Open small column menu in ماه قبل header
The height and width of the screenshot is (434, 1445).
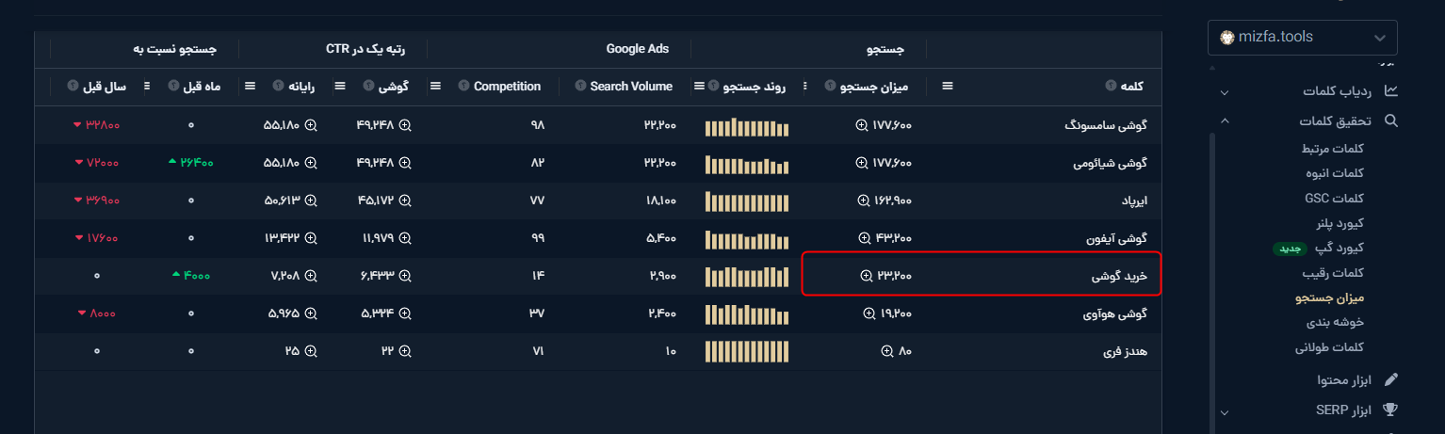146,86
